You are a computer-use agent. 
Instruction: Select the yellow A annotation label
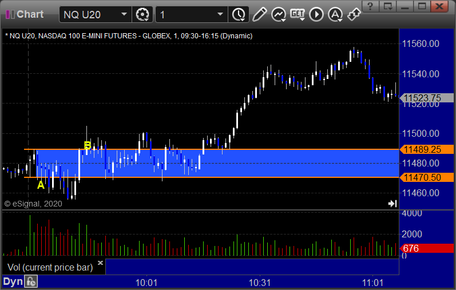pos(41,185)
